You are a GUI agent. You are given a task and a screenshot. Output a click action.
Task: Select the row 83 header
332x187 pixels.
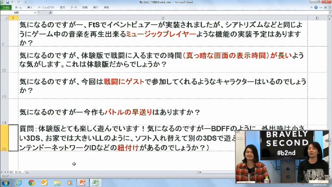4,86
